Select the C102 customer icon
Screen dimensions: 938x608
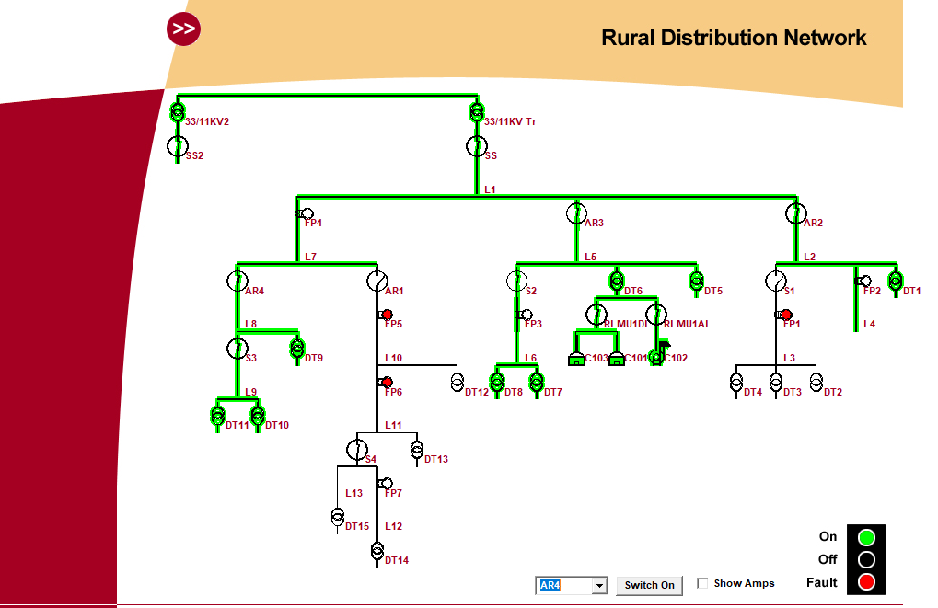click(658, 354)
